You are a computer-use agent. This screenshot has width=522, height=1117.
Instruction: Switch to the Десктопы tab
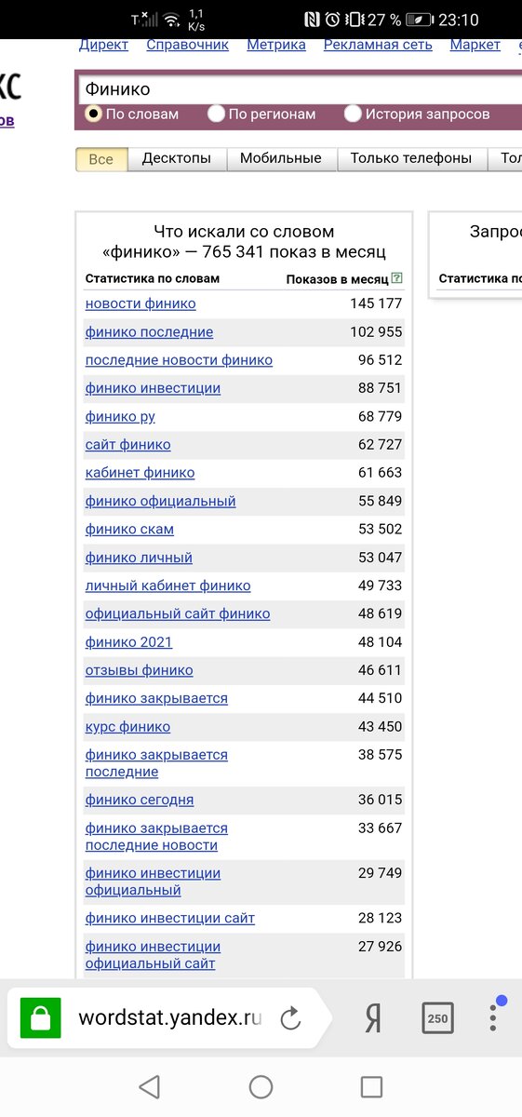177,158
